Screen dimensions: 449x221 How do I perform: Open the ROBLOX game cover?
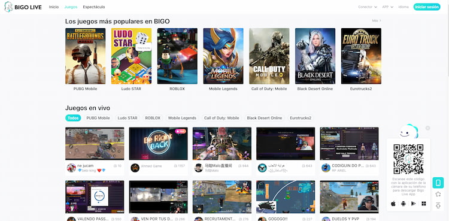[x=177, y=56]
